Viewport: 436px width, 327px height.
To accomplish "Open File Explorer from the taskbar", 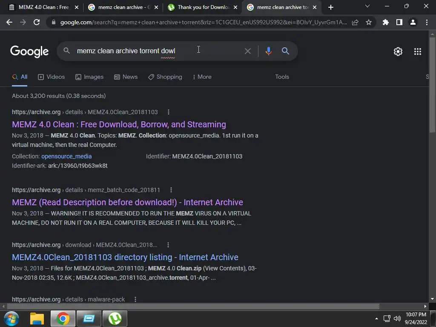I will coord(37,318).
